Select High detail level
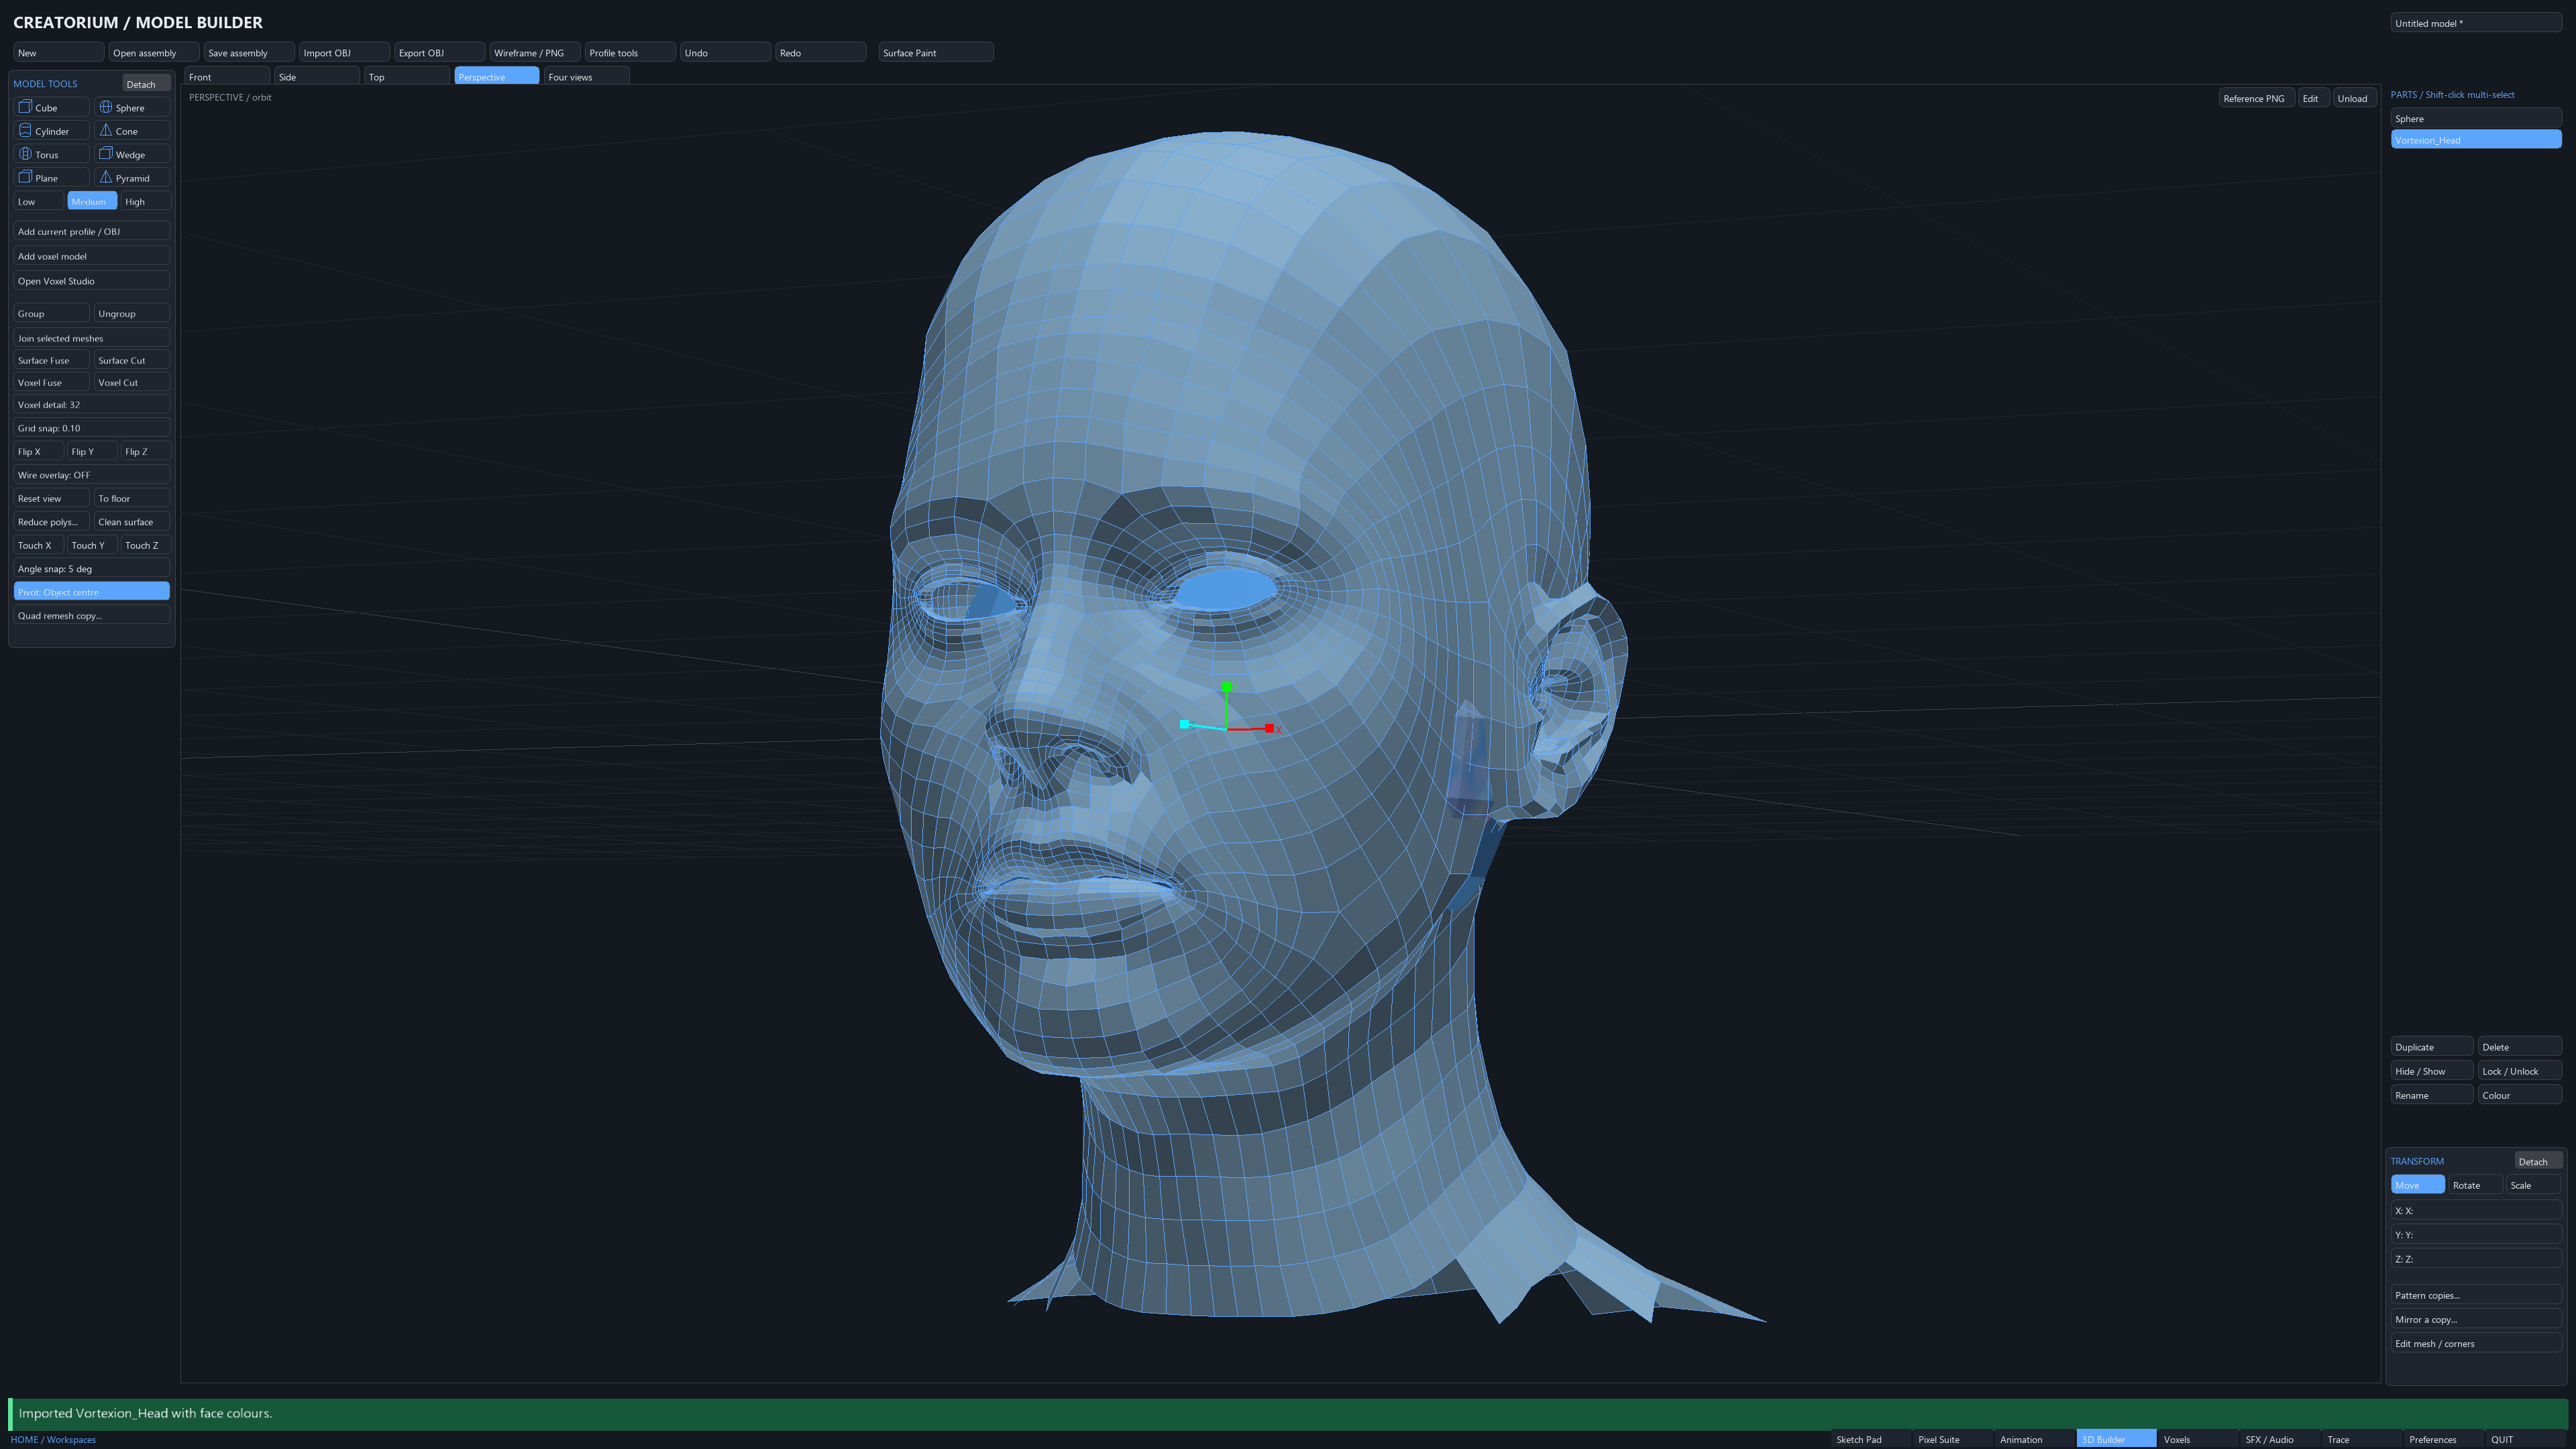The height and width of the screenshot is (1449, 2576). click(145, 201)
